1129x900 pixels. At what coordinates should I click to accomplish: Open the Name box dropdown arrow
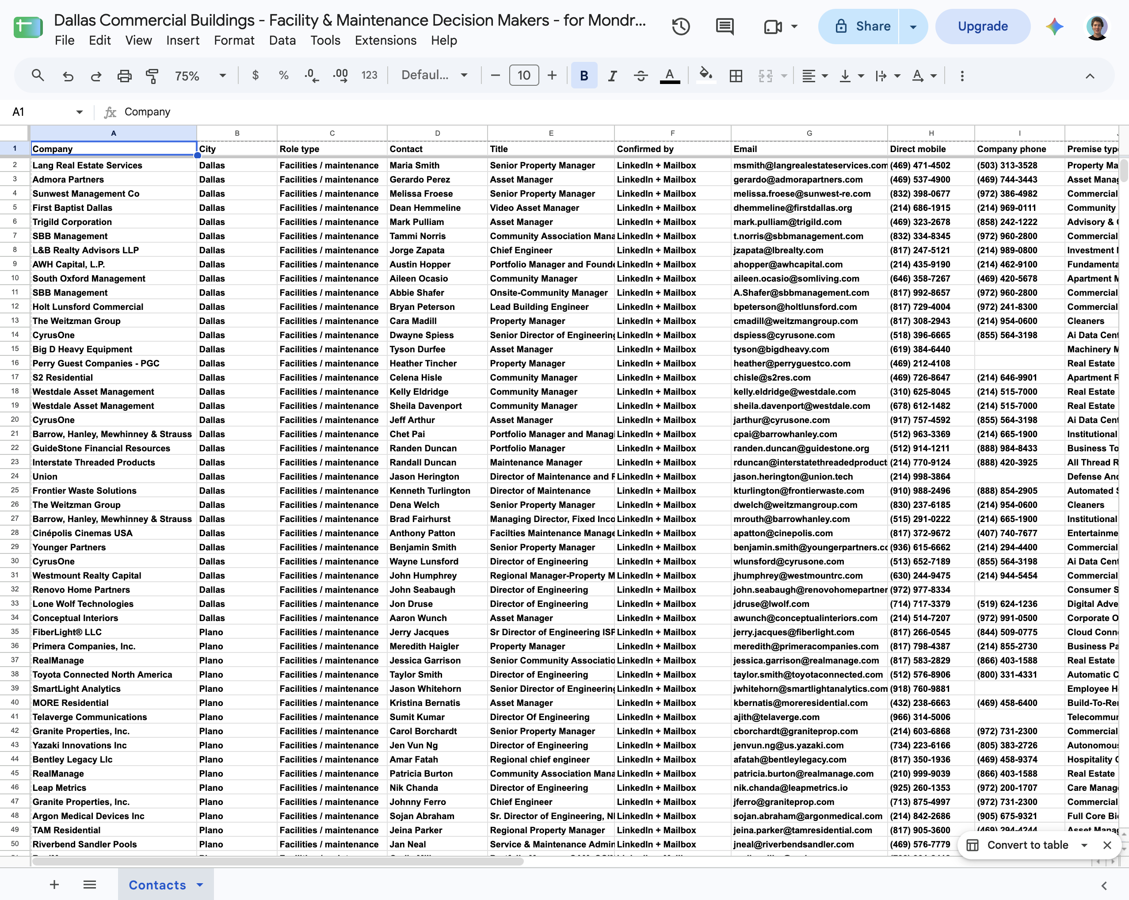(x=79, y=112)
